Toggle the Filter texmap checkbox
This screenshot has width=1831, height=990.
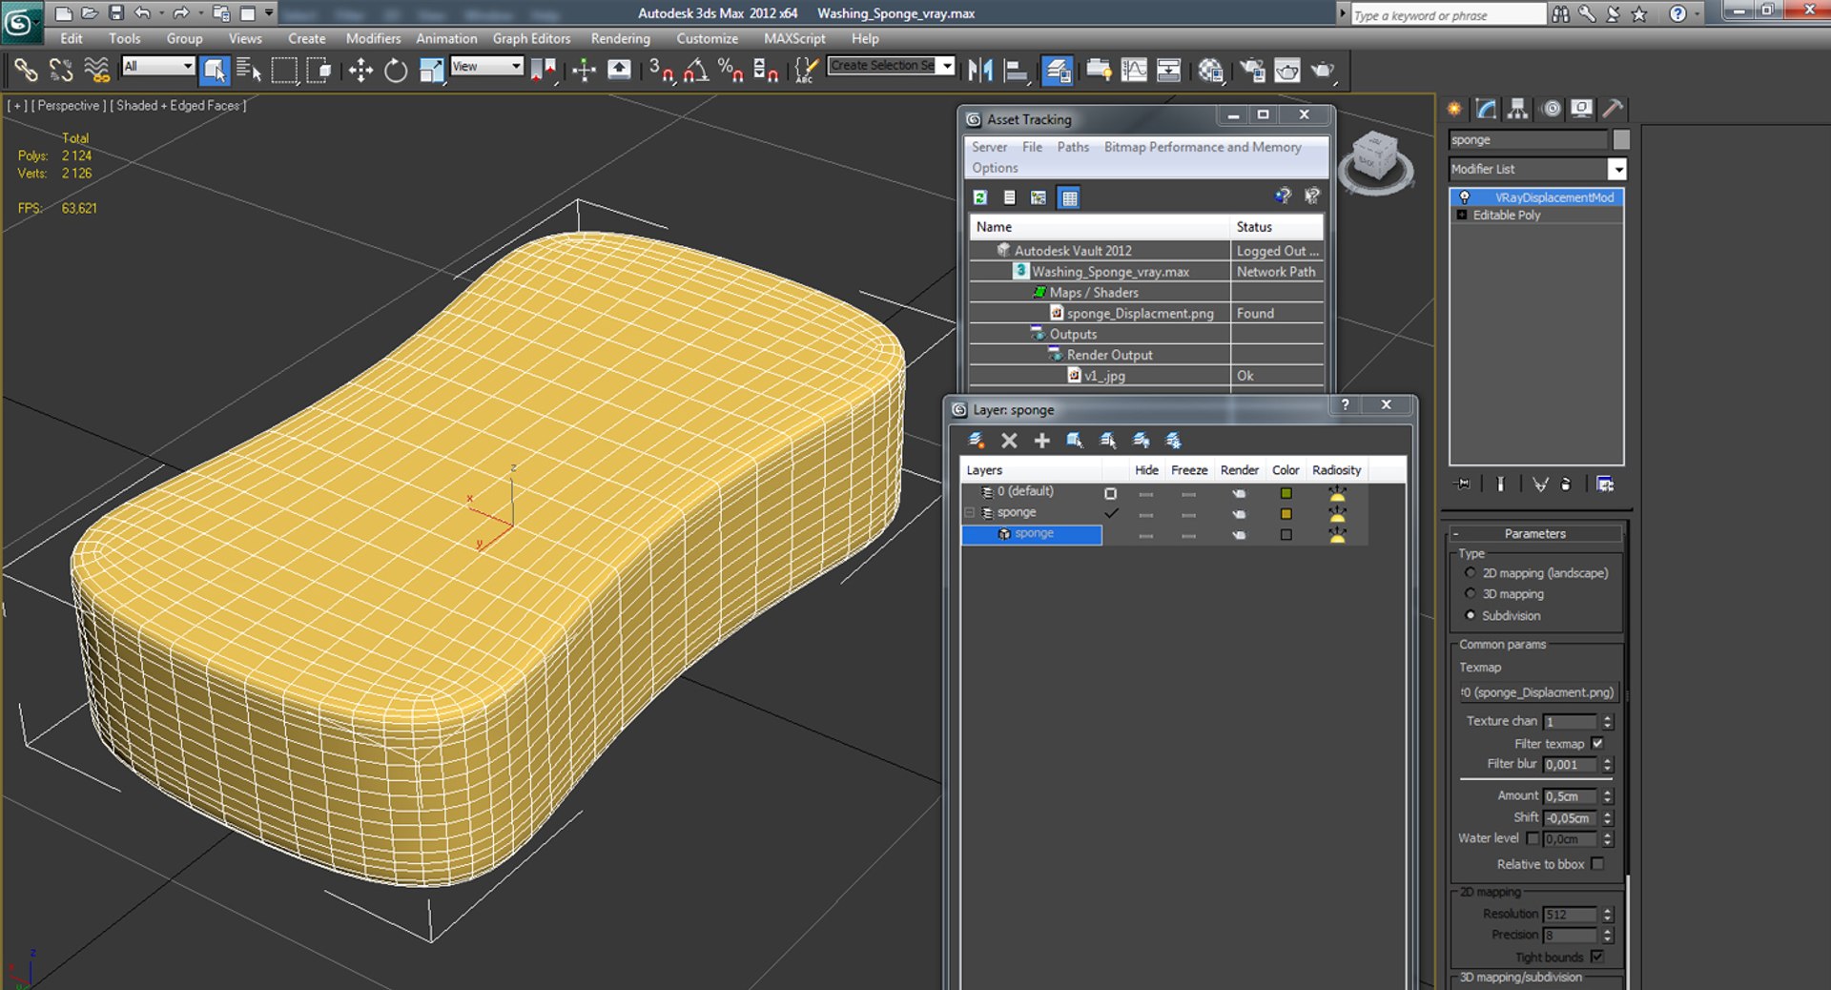click(1597, 743)
